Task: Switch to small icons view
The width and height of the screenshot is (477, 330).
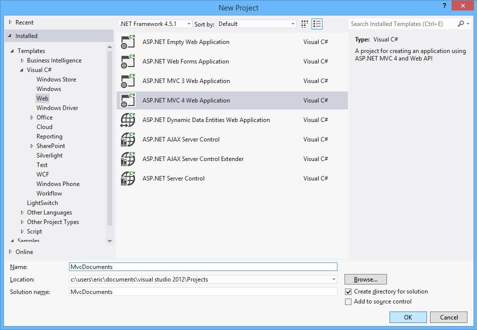Action: tap(305, 24)
